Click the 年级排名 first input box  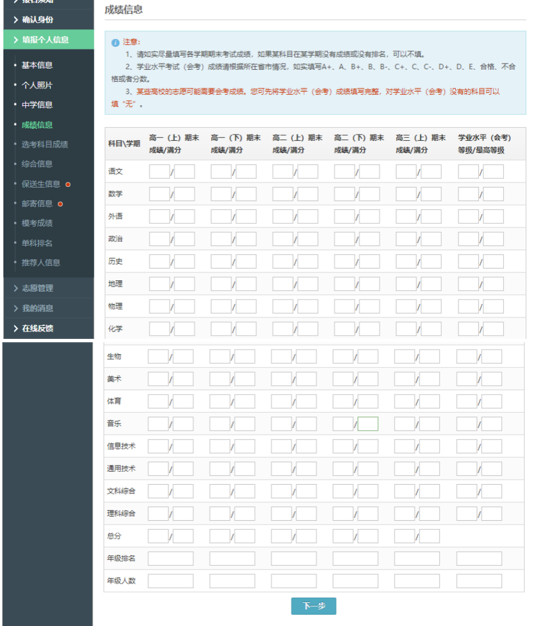pyautogui.click(x=171, y=558)
